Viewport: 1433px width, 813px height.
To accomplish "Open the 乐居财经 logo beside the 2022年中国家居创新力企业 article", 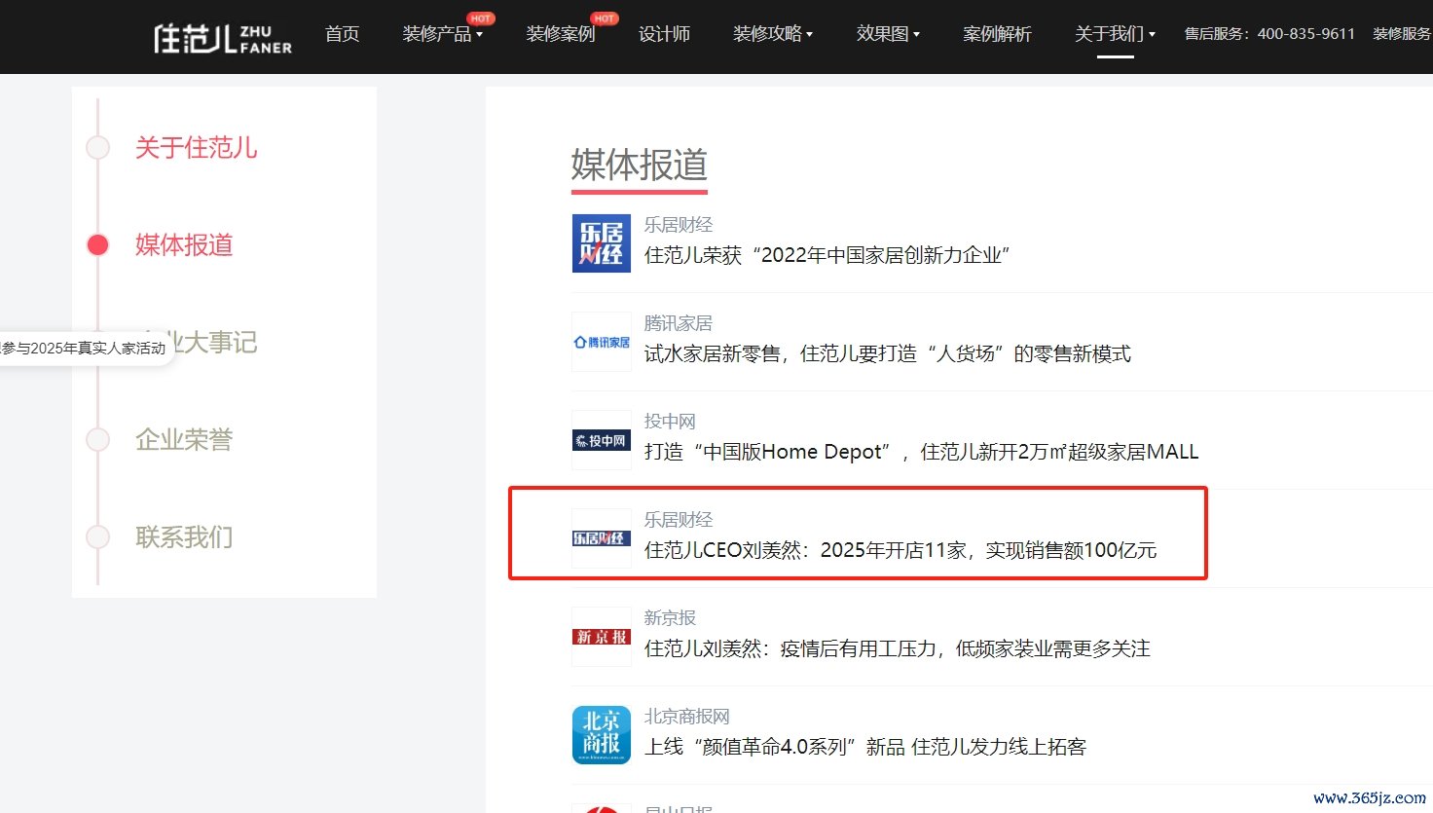I will point(602,243).
